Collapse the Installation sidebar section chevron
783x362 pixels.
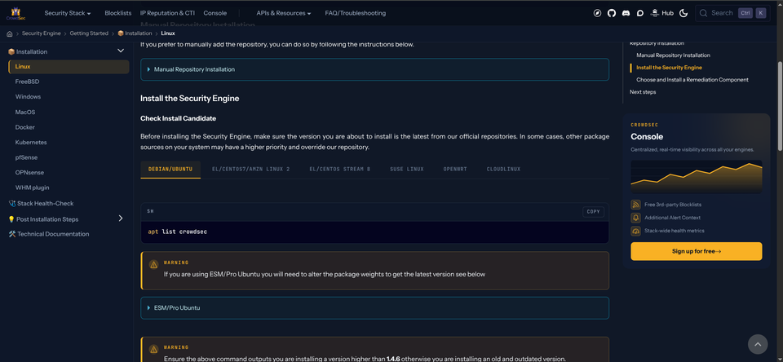click(x=121, y=51)
